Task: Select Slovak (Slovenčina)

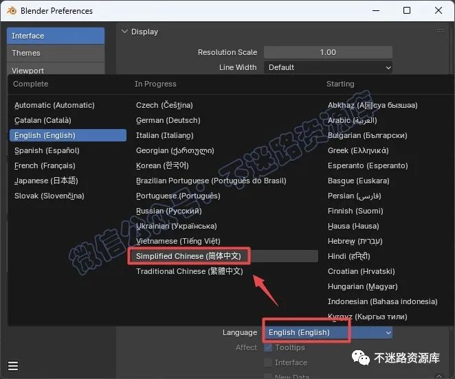Action: point(68,196)
